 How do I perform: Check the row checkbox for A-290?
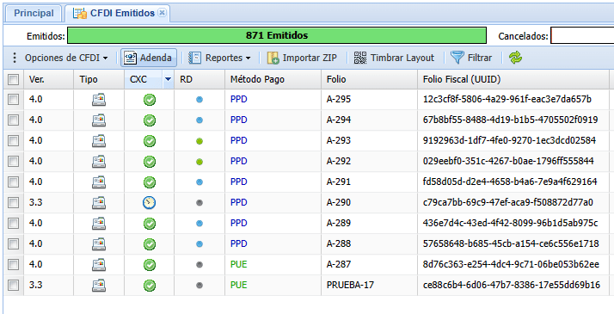coord(13,202)
